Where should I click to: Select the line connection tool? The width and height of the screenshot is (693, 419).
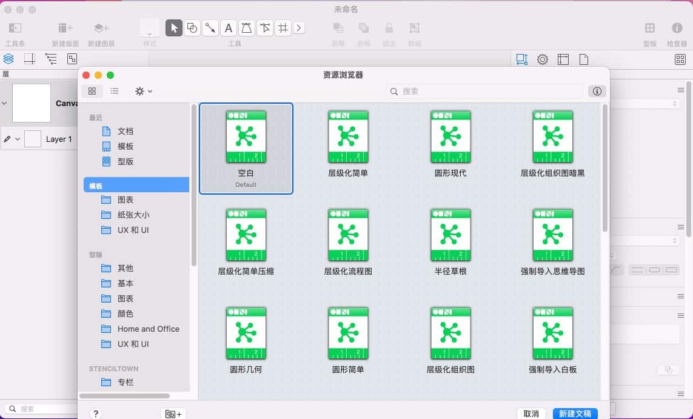pyautogui.click(x=210, y=28)
